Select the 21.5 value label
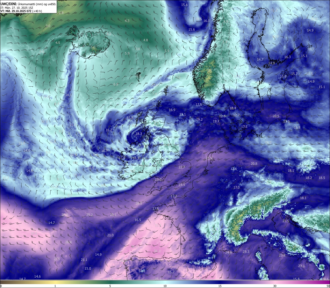Screen dimensions: 330x288 286,221
